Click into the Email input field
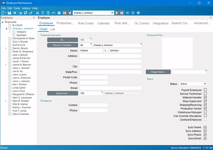 [111, 88]
